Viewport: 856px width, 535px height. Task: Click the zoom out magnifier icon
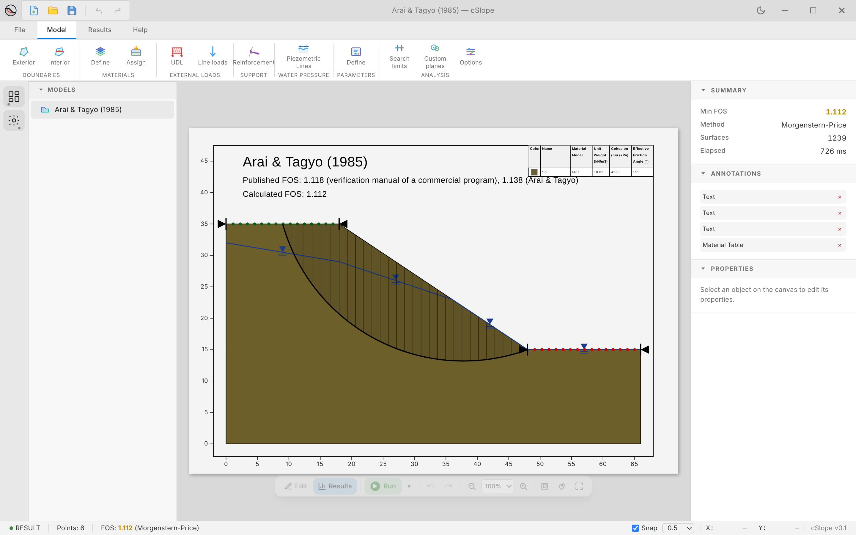pos(471,486)
